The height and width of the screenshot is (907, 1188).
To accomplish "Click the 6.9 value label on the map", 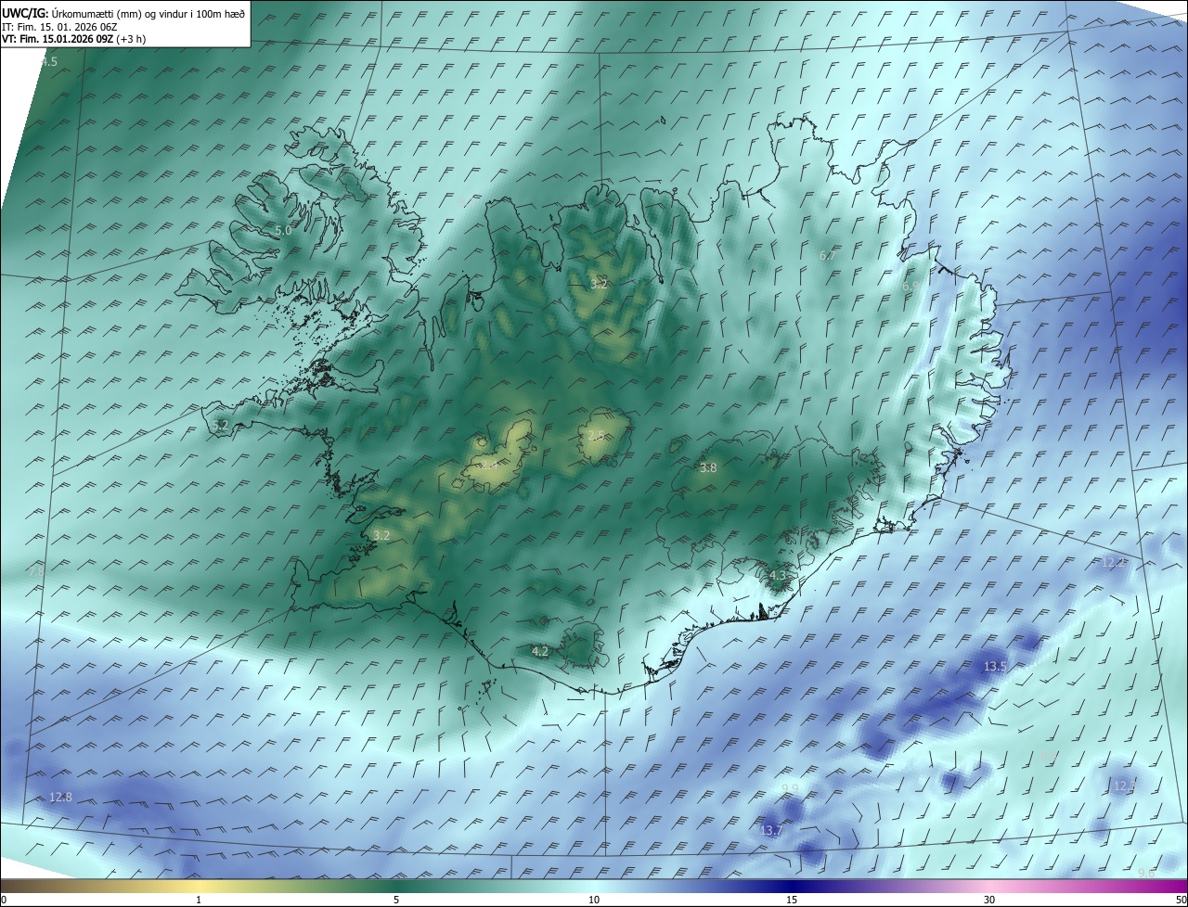I will point(911,287).
